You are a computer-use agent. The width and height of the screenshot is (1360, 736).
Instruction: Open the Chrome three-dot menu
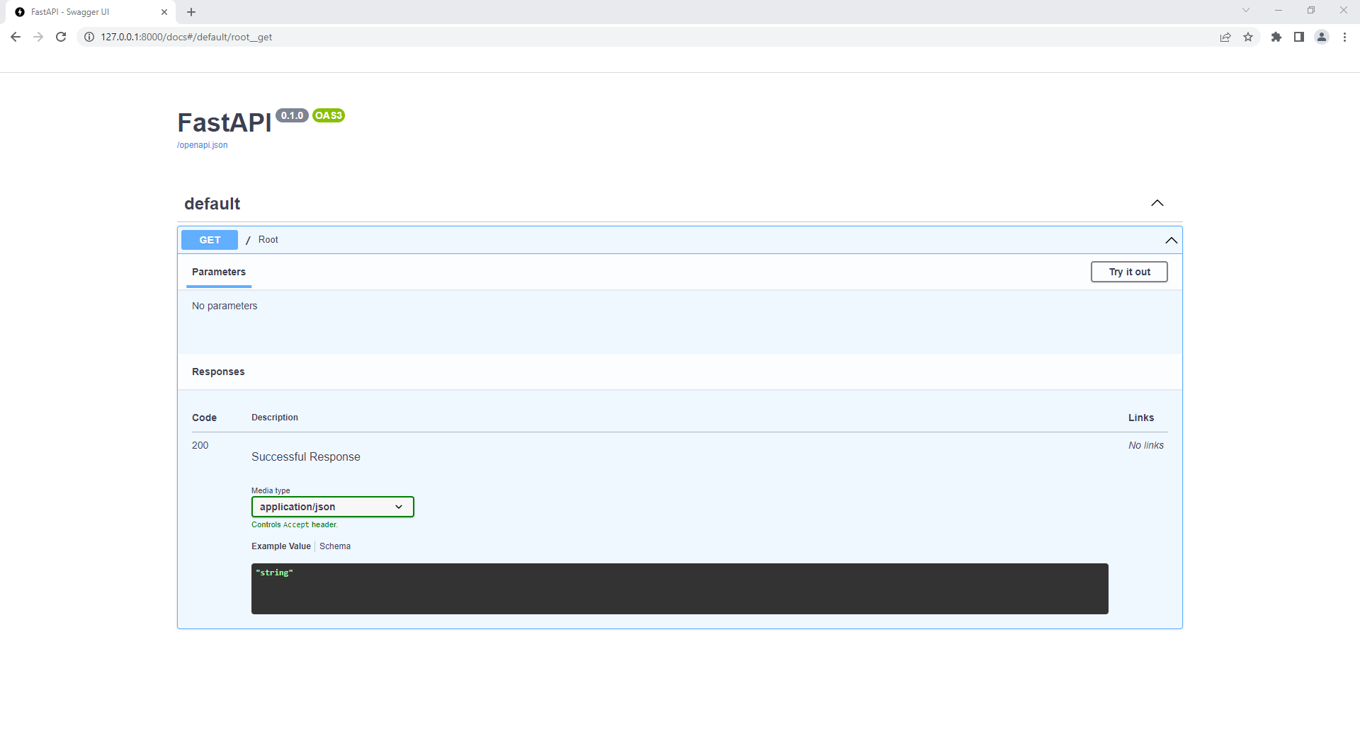[x=1344, y=37]
